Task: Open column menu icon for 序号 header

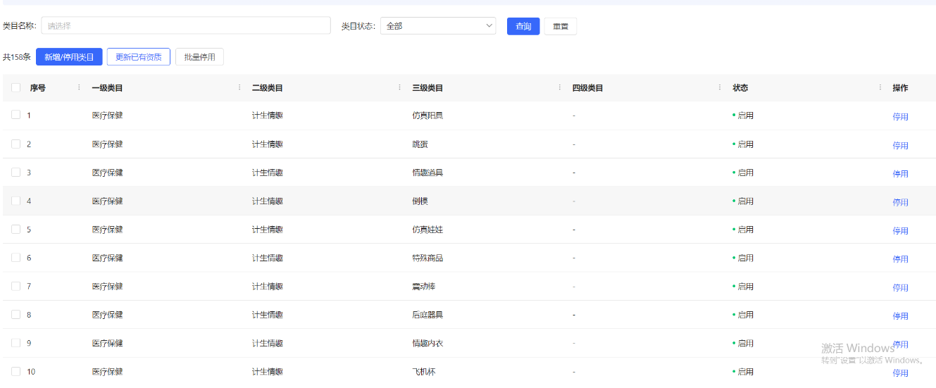Action: click(x=79, y=88)
